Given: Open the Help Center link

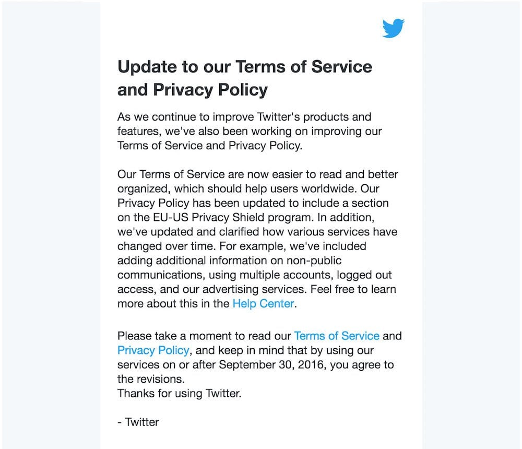Looking at the screenshot, I should coord(263,303).
